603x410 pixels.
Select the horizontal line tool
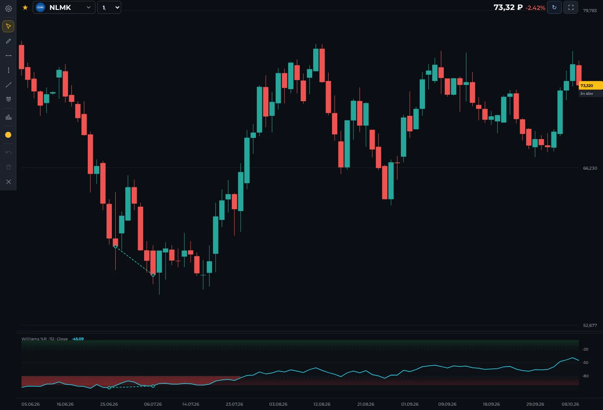8,56
